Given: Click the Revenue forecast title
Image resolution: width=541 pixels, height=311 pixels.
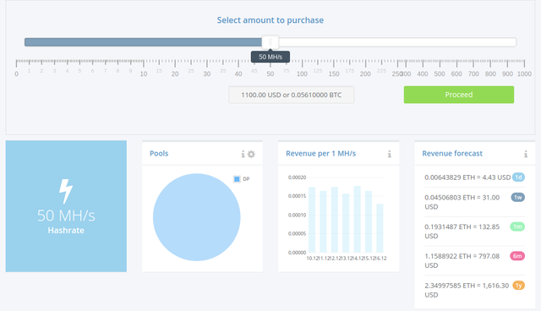Looking at the screenshot, I should point(452,154).
